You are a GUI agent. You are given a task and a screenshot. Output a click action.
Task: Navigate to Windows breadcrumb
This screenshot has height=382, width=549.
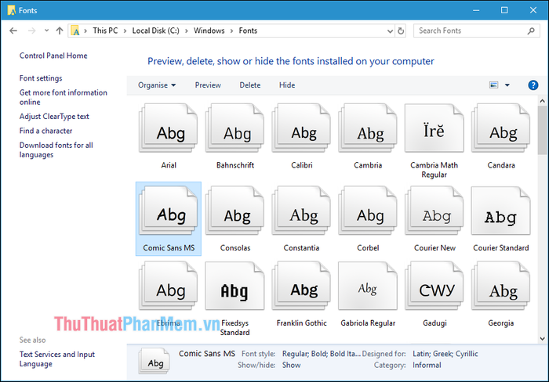tap(209, 31)
